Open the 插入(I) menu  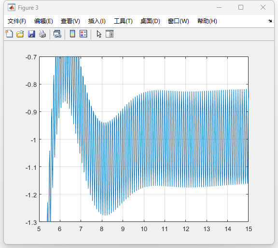pos(97,21)
